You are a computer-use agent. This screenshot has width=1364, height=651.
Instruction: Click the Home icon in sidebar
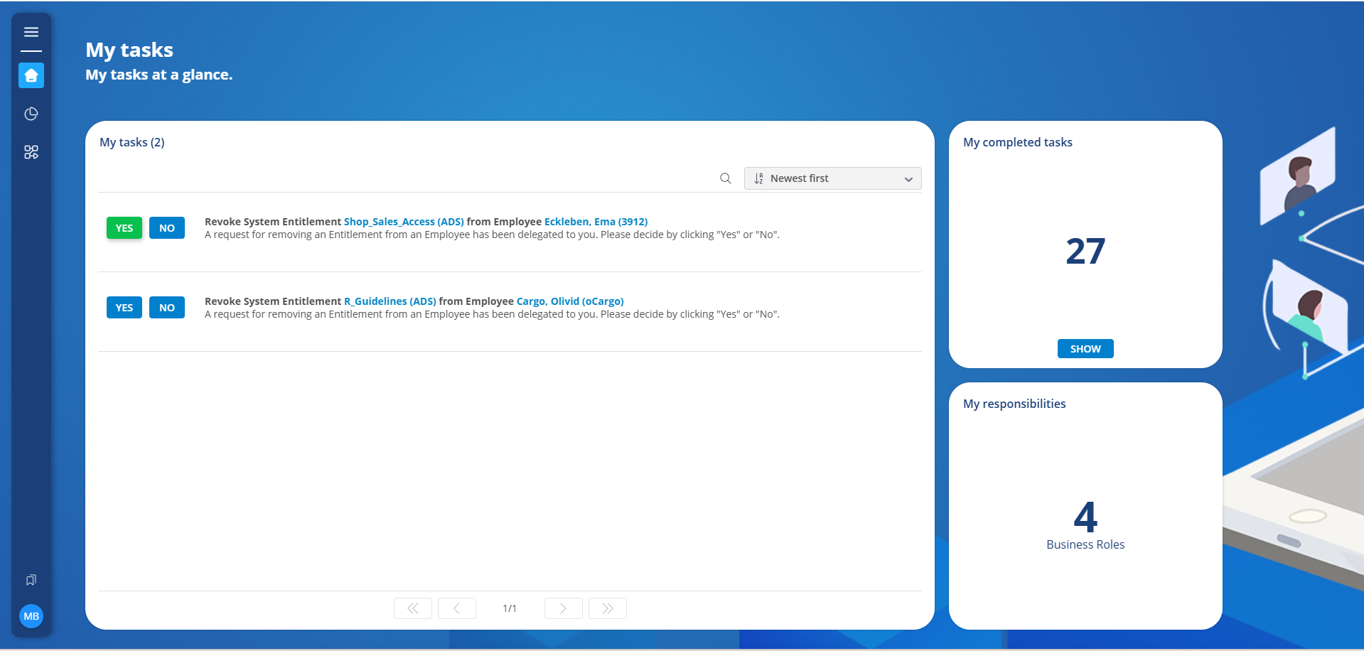tap(31, 75)
